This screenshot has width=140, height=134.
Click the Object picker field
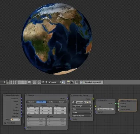click(15, 120)
